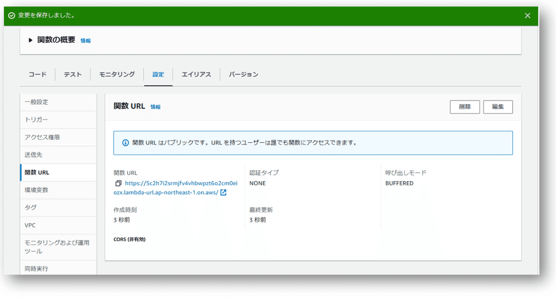This screenshot has height=298, width=556.
Task: Open タグ in the sidebar
Action: tap(58, 208)
